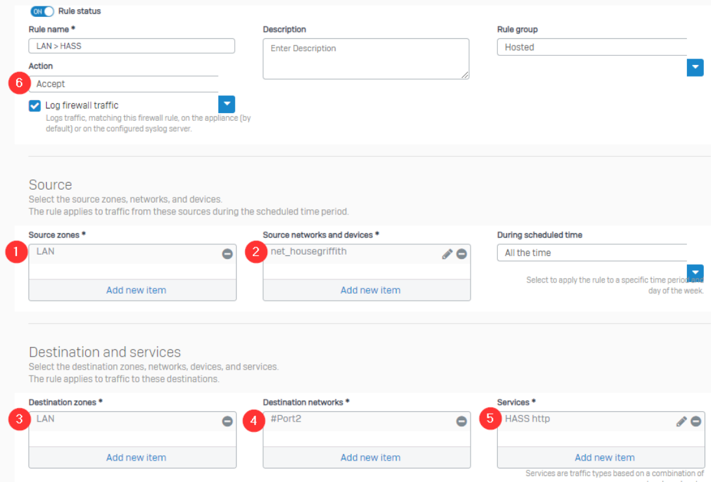
Task: Remove #Port2 from Destination networks
Action: pyautogui.click(x=461, y=422)
